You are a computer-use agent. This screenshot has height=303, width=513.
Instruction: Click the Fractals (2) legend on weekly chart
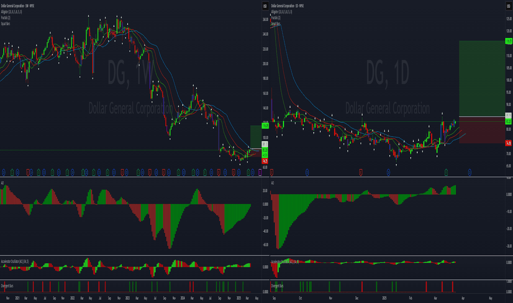coord(6,18)
